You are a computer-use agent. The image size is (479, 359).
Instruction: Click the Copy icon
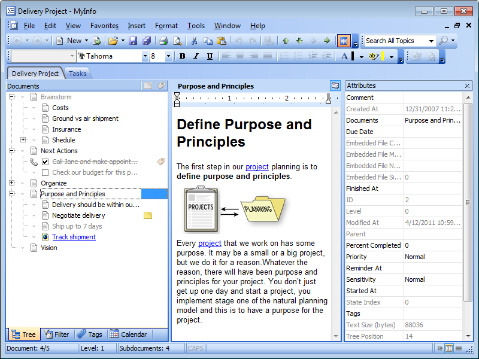pos(208,41)
